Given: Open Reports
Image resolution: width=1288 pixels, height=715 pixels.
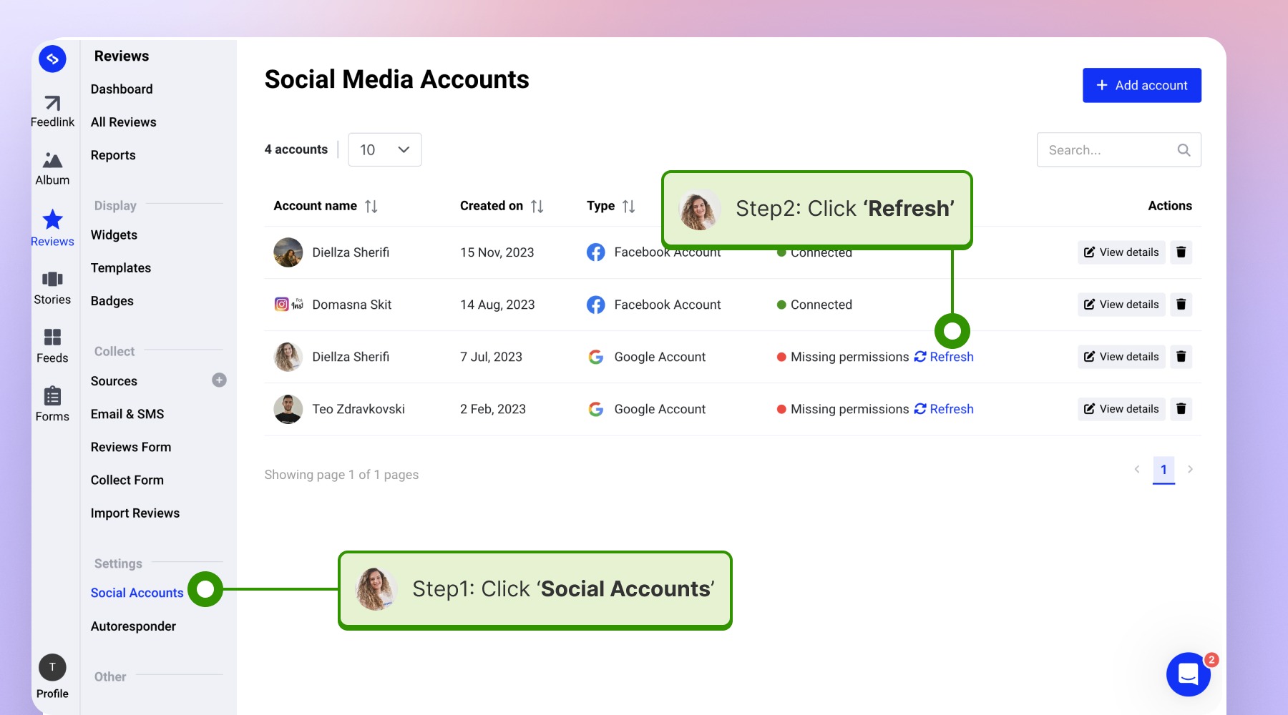Looking at the screenshot, I should 113,155.
